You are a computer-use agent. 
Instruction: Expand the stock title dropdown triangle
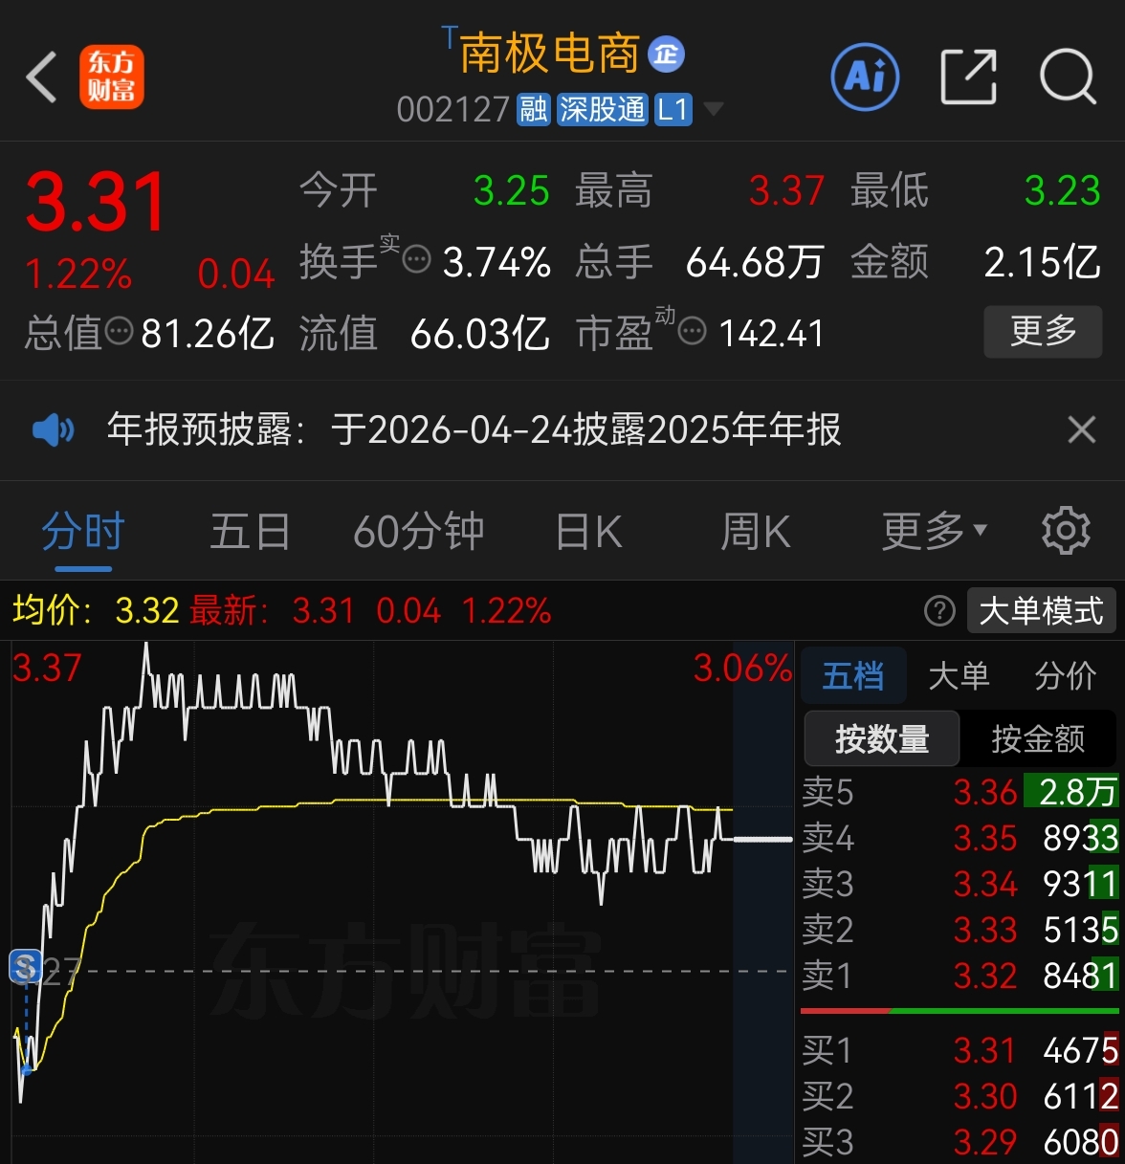click(x=713, y=110)
